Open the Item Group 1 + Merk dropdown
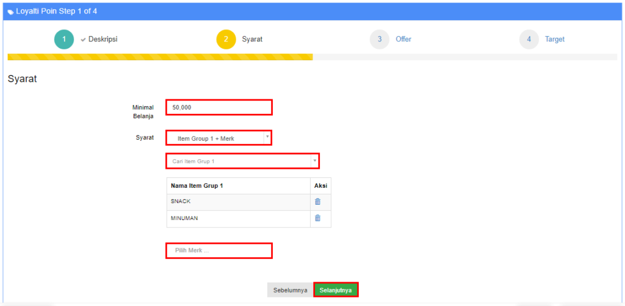625x306 pixels. click(219, 138)
